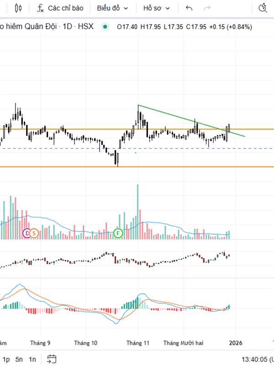Click the 2026 time axis label
This screenshot has height=366, width=274.
click(236, 343)
